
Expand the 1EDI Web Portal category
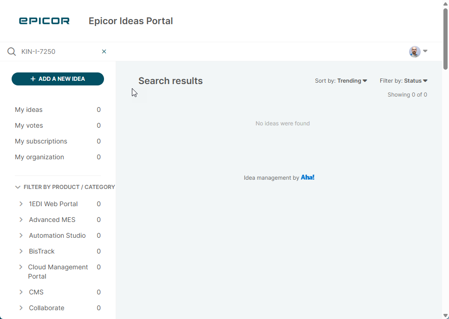21,204
